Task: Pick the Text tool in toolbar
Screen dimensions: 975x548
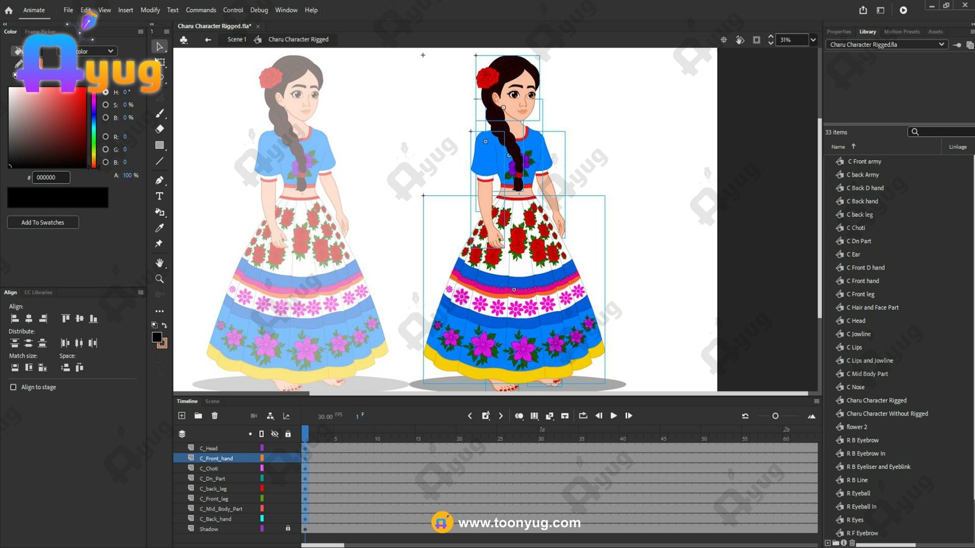Action: coord(160,196)
